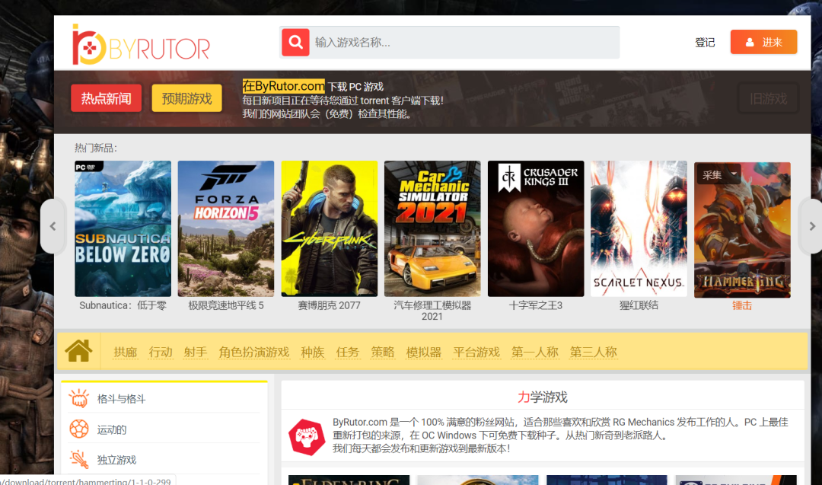
Task: Click 赛博朋克 2077 title text
Action: [330, 305]
